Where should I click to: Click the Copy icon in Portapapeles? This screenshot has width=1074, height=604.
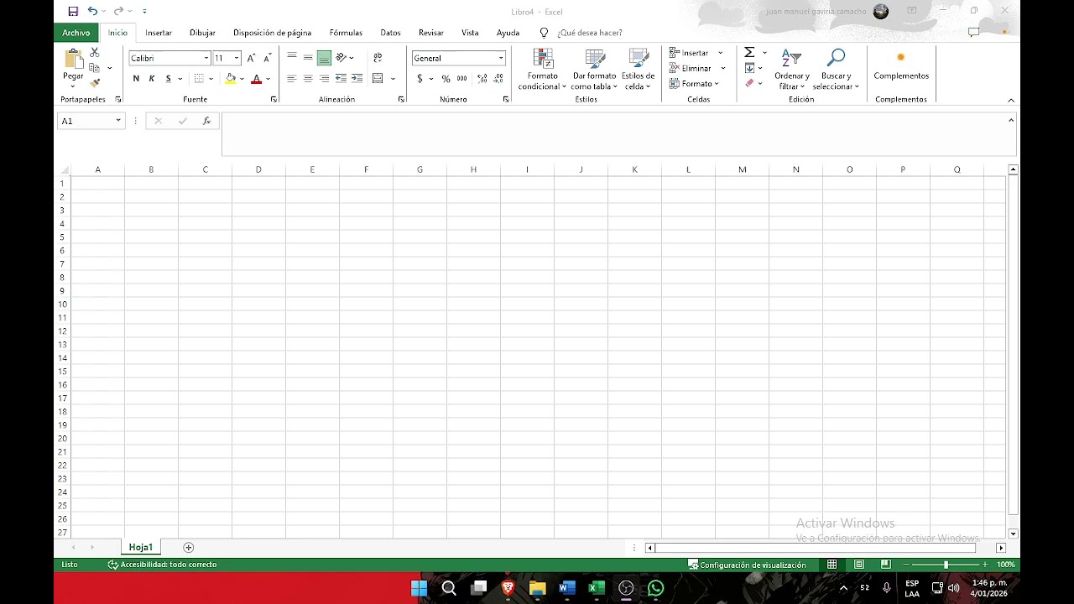(x=94, y=68)
